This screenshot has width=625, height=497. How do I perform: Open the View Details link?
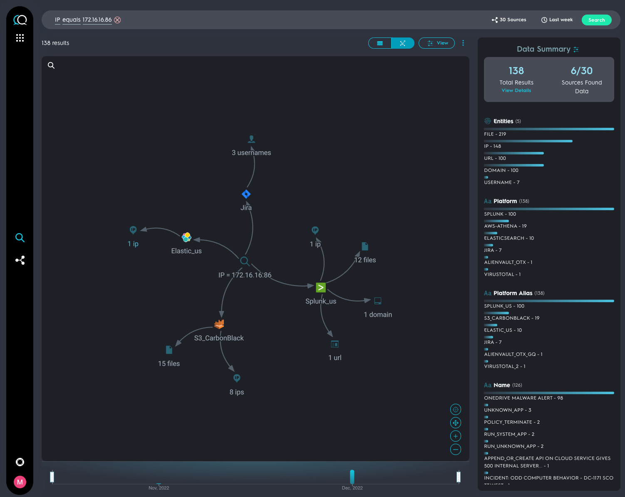click(516, 90)
